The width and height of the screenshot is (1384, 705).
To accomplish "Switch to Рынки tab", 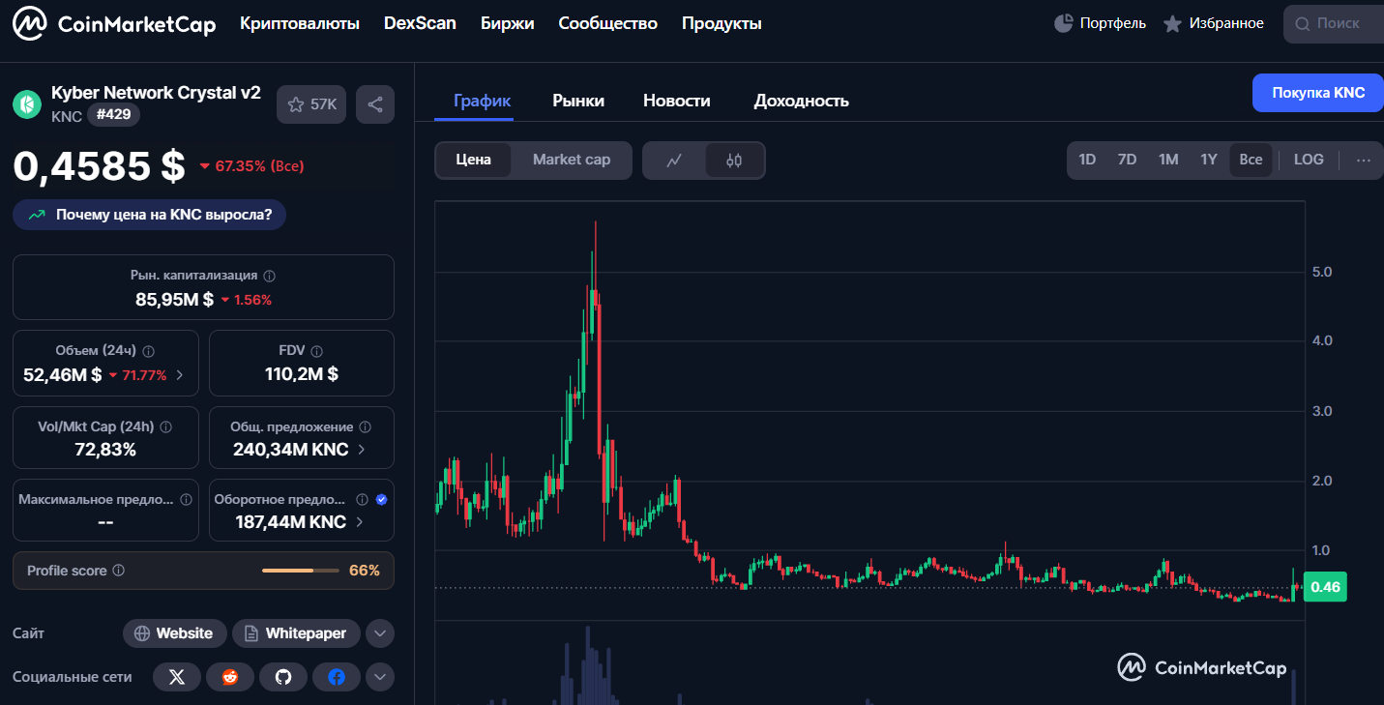I will pos(578,101).
